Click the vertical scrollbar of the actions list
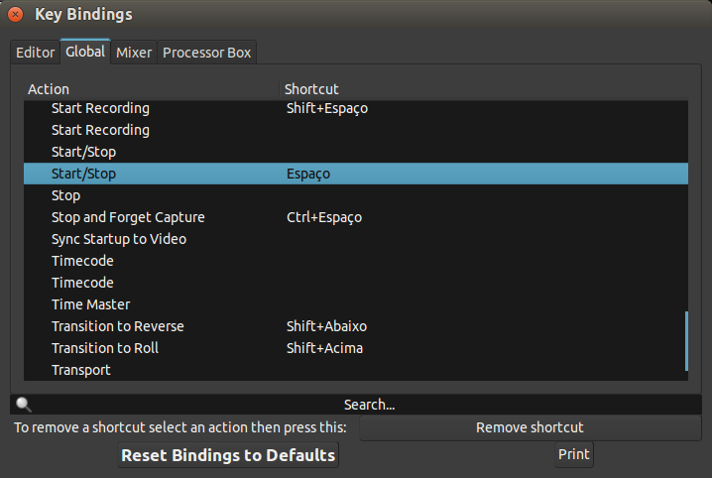Screen dimensions: 712x478 coord(686,341)
